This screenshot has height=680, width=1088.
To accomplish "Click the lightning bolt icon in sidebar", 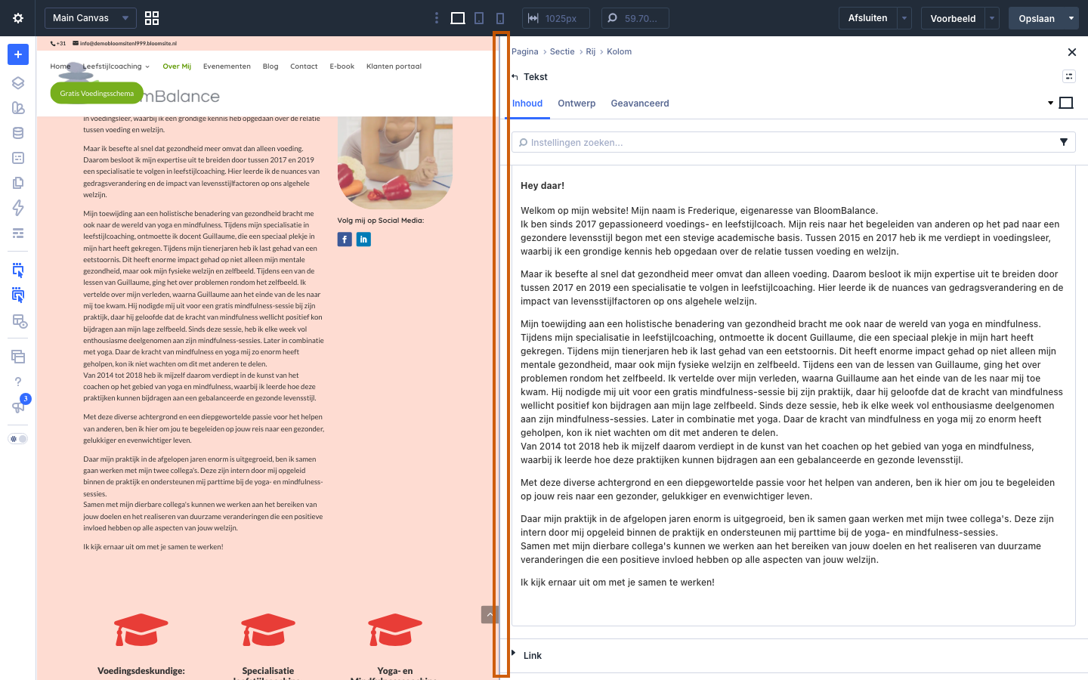I will [18, 208].
